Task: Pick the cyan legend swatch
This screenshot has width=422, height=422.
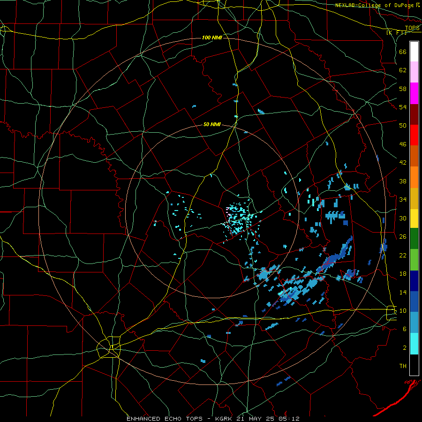Action: pos(414,344)
